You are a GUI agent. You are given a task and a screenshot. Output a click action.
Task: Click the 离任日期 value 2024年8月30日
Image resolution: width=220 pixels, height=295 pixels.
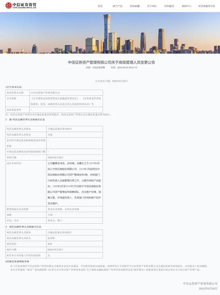[75, 249]
